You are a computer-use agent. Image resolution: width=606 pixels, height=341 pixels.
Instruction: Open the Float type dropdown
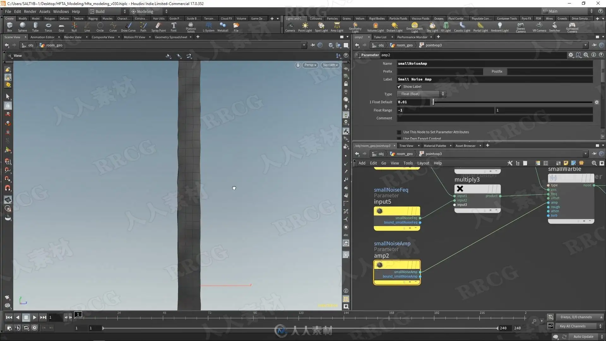point(421,94)
